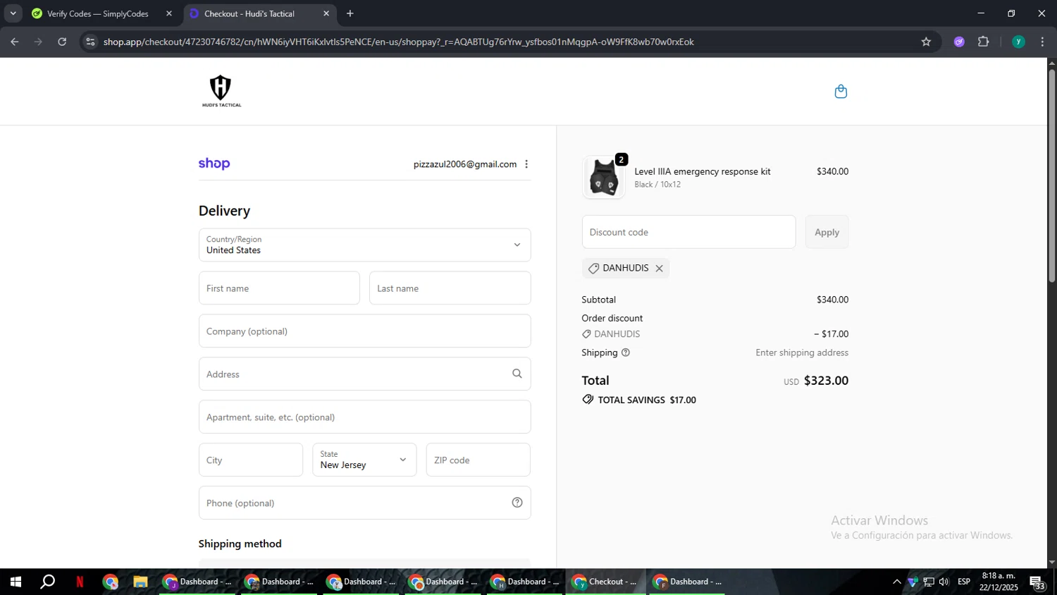Open account options three-dot menu
The height and width of the screenshot is (595, 1057).
point(526,164)
